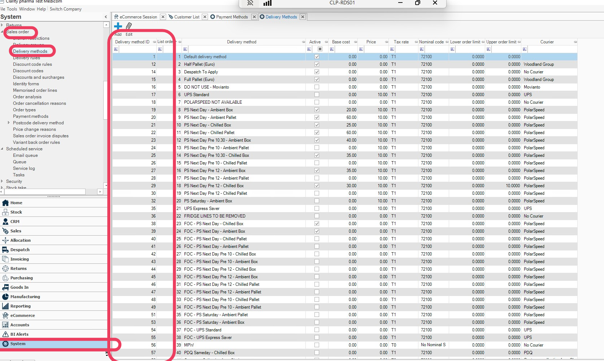The width and height of the screenshot is (604, 361).
Task: Open the Window menu
Action: (x=27, y=9)
